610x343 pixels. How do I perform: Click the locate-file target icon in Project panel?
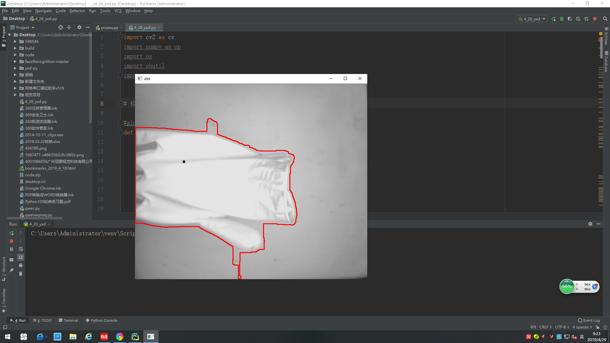point(61,28)
